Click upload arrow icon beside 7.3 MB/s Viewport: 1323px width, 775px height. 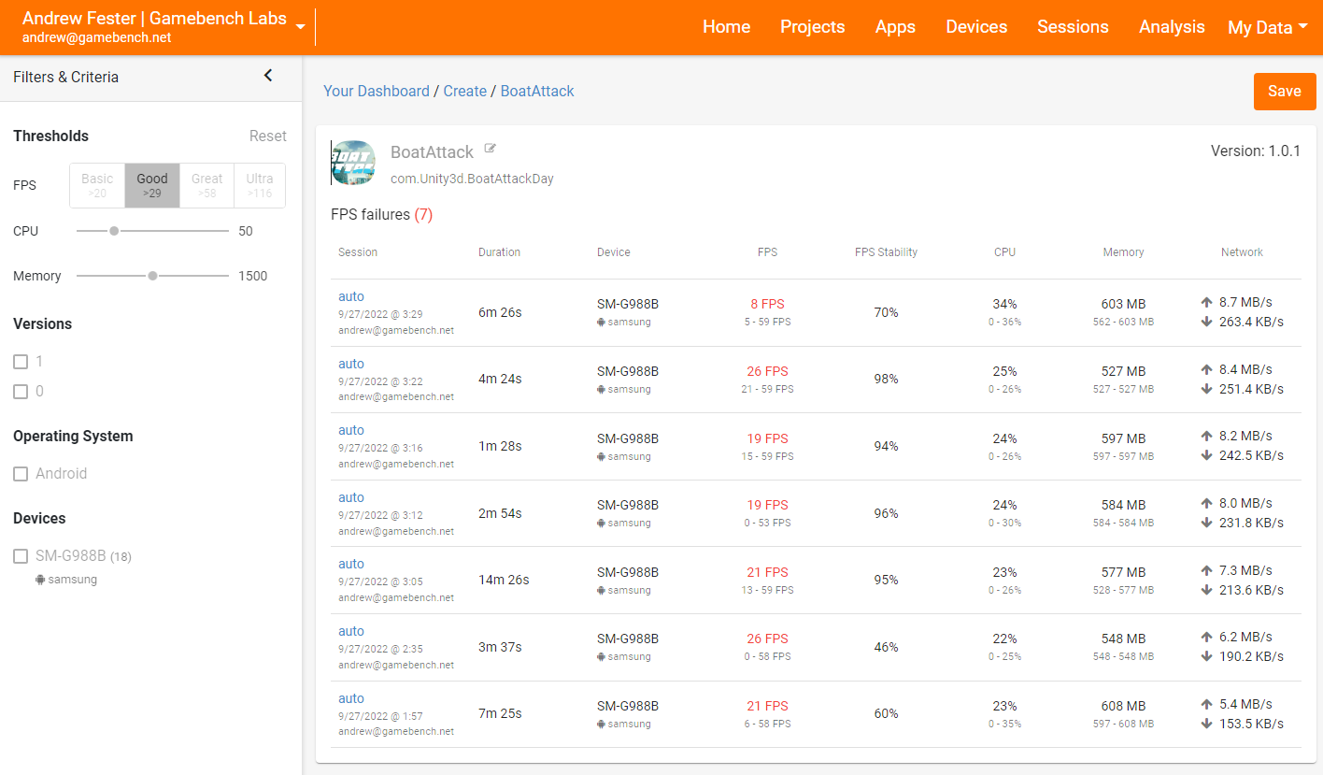(1207, 570)
